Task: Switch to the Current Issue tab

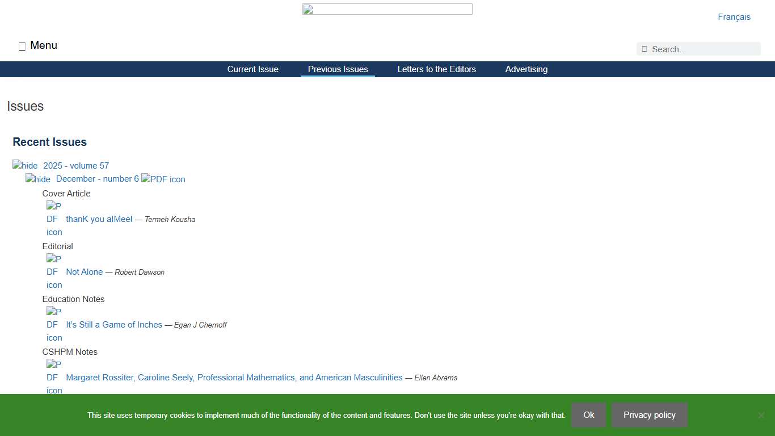Action: 253,69
